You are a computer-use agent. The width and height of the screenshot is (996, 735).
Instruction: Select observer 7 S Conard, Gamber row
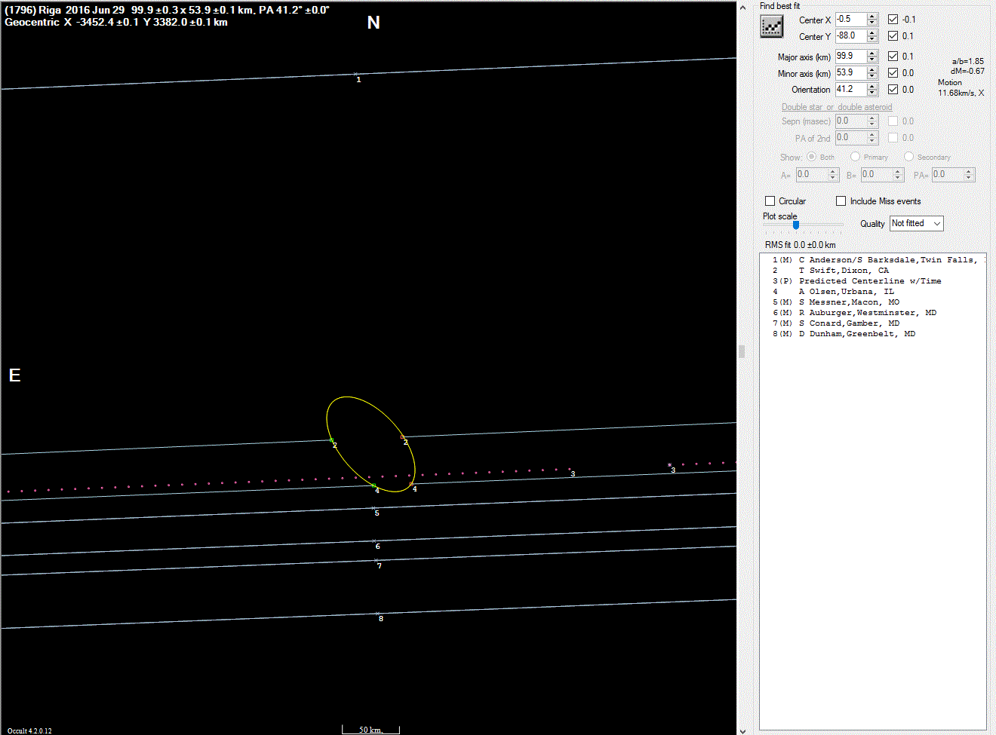click(873, 323)
